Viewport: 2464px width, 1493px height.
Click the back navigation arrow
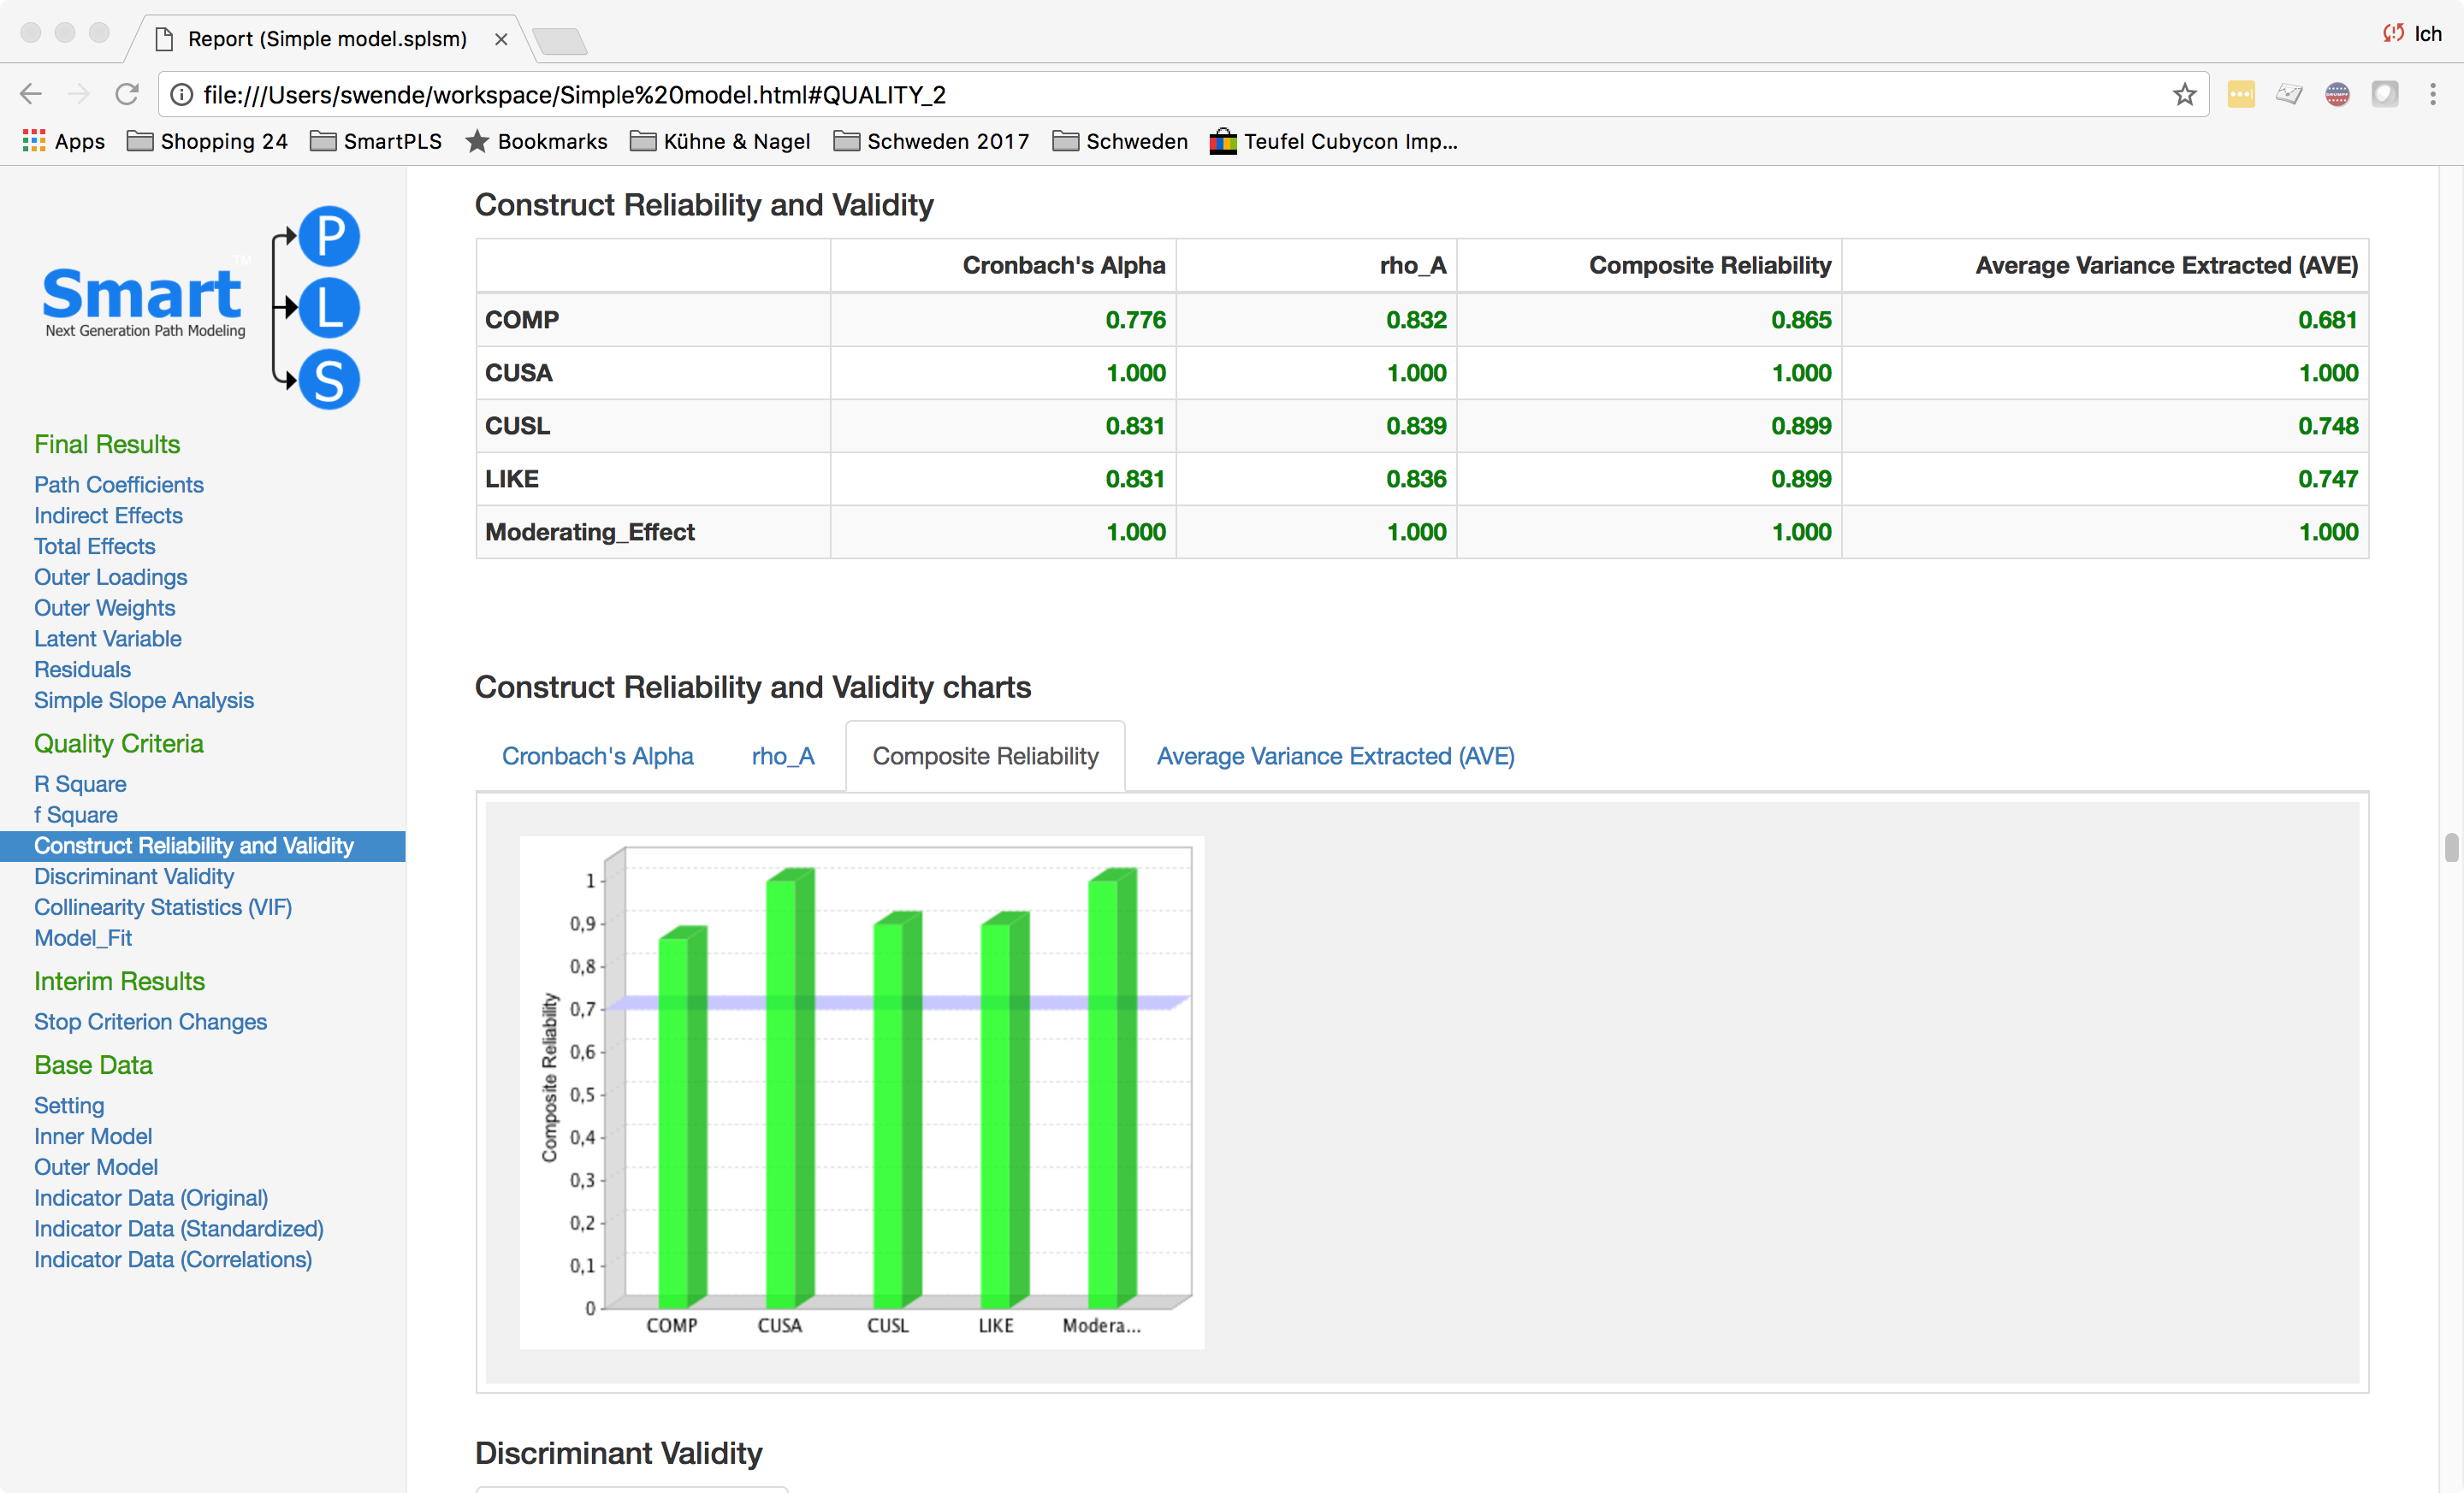click(31, 94)
